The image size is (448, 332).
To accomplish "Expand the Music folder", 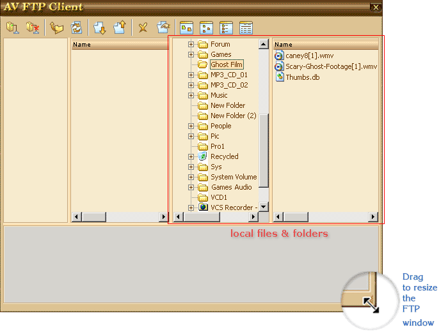I will tap(191, 96).
